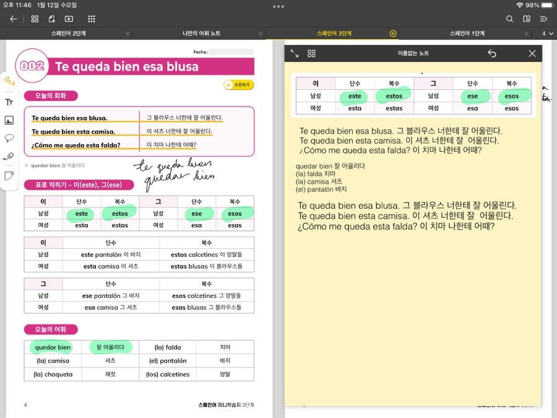Undo the last action in the note
The image size is (557, 418).
click(491, 53)
